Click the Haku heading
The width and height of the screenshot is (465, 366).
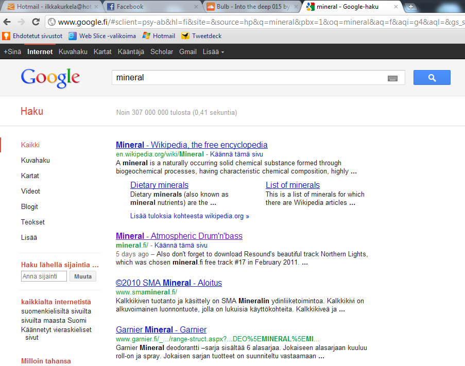[x=32, y=111]
